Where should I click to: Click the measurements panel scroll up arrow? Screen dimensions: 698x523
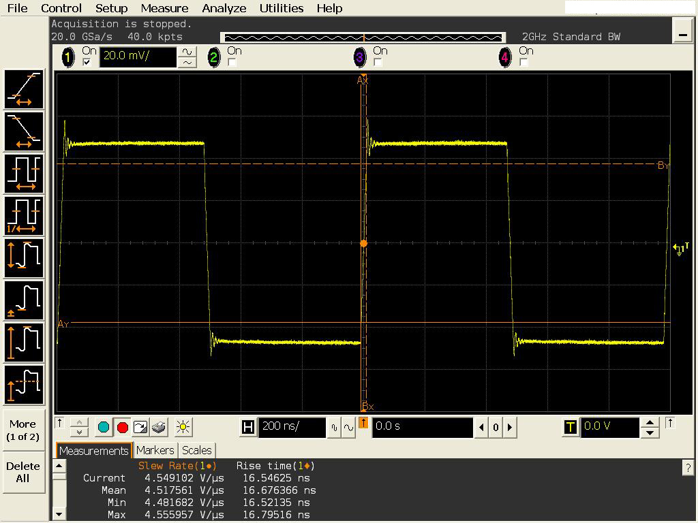pyautogui.click(x=59, y=466)
